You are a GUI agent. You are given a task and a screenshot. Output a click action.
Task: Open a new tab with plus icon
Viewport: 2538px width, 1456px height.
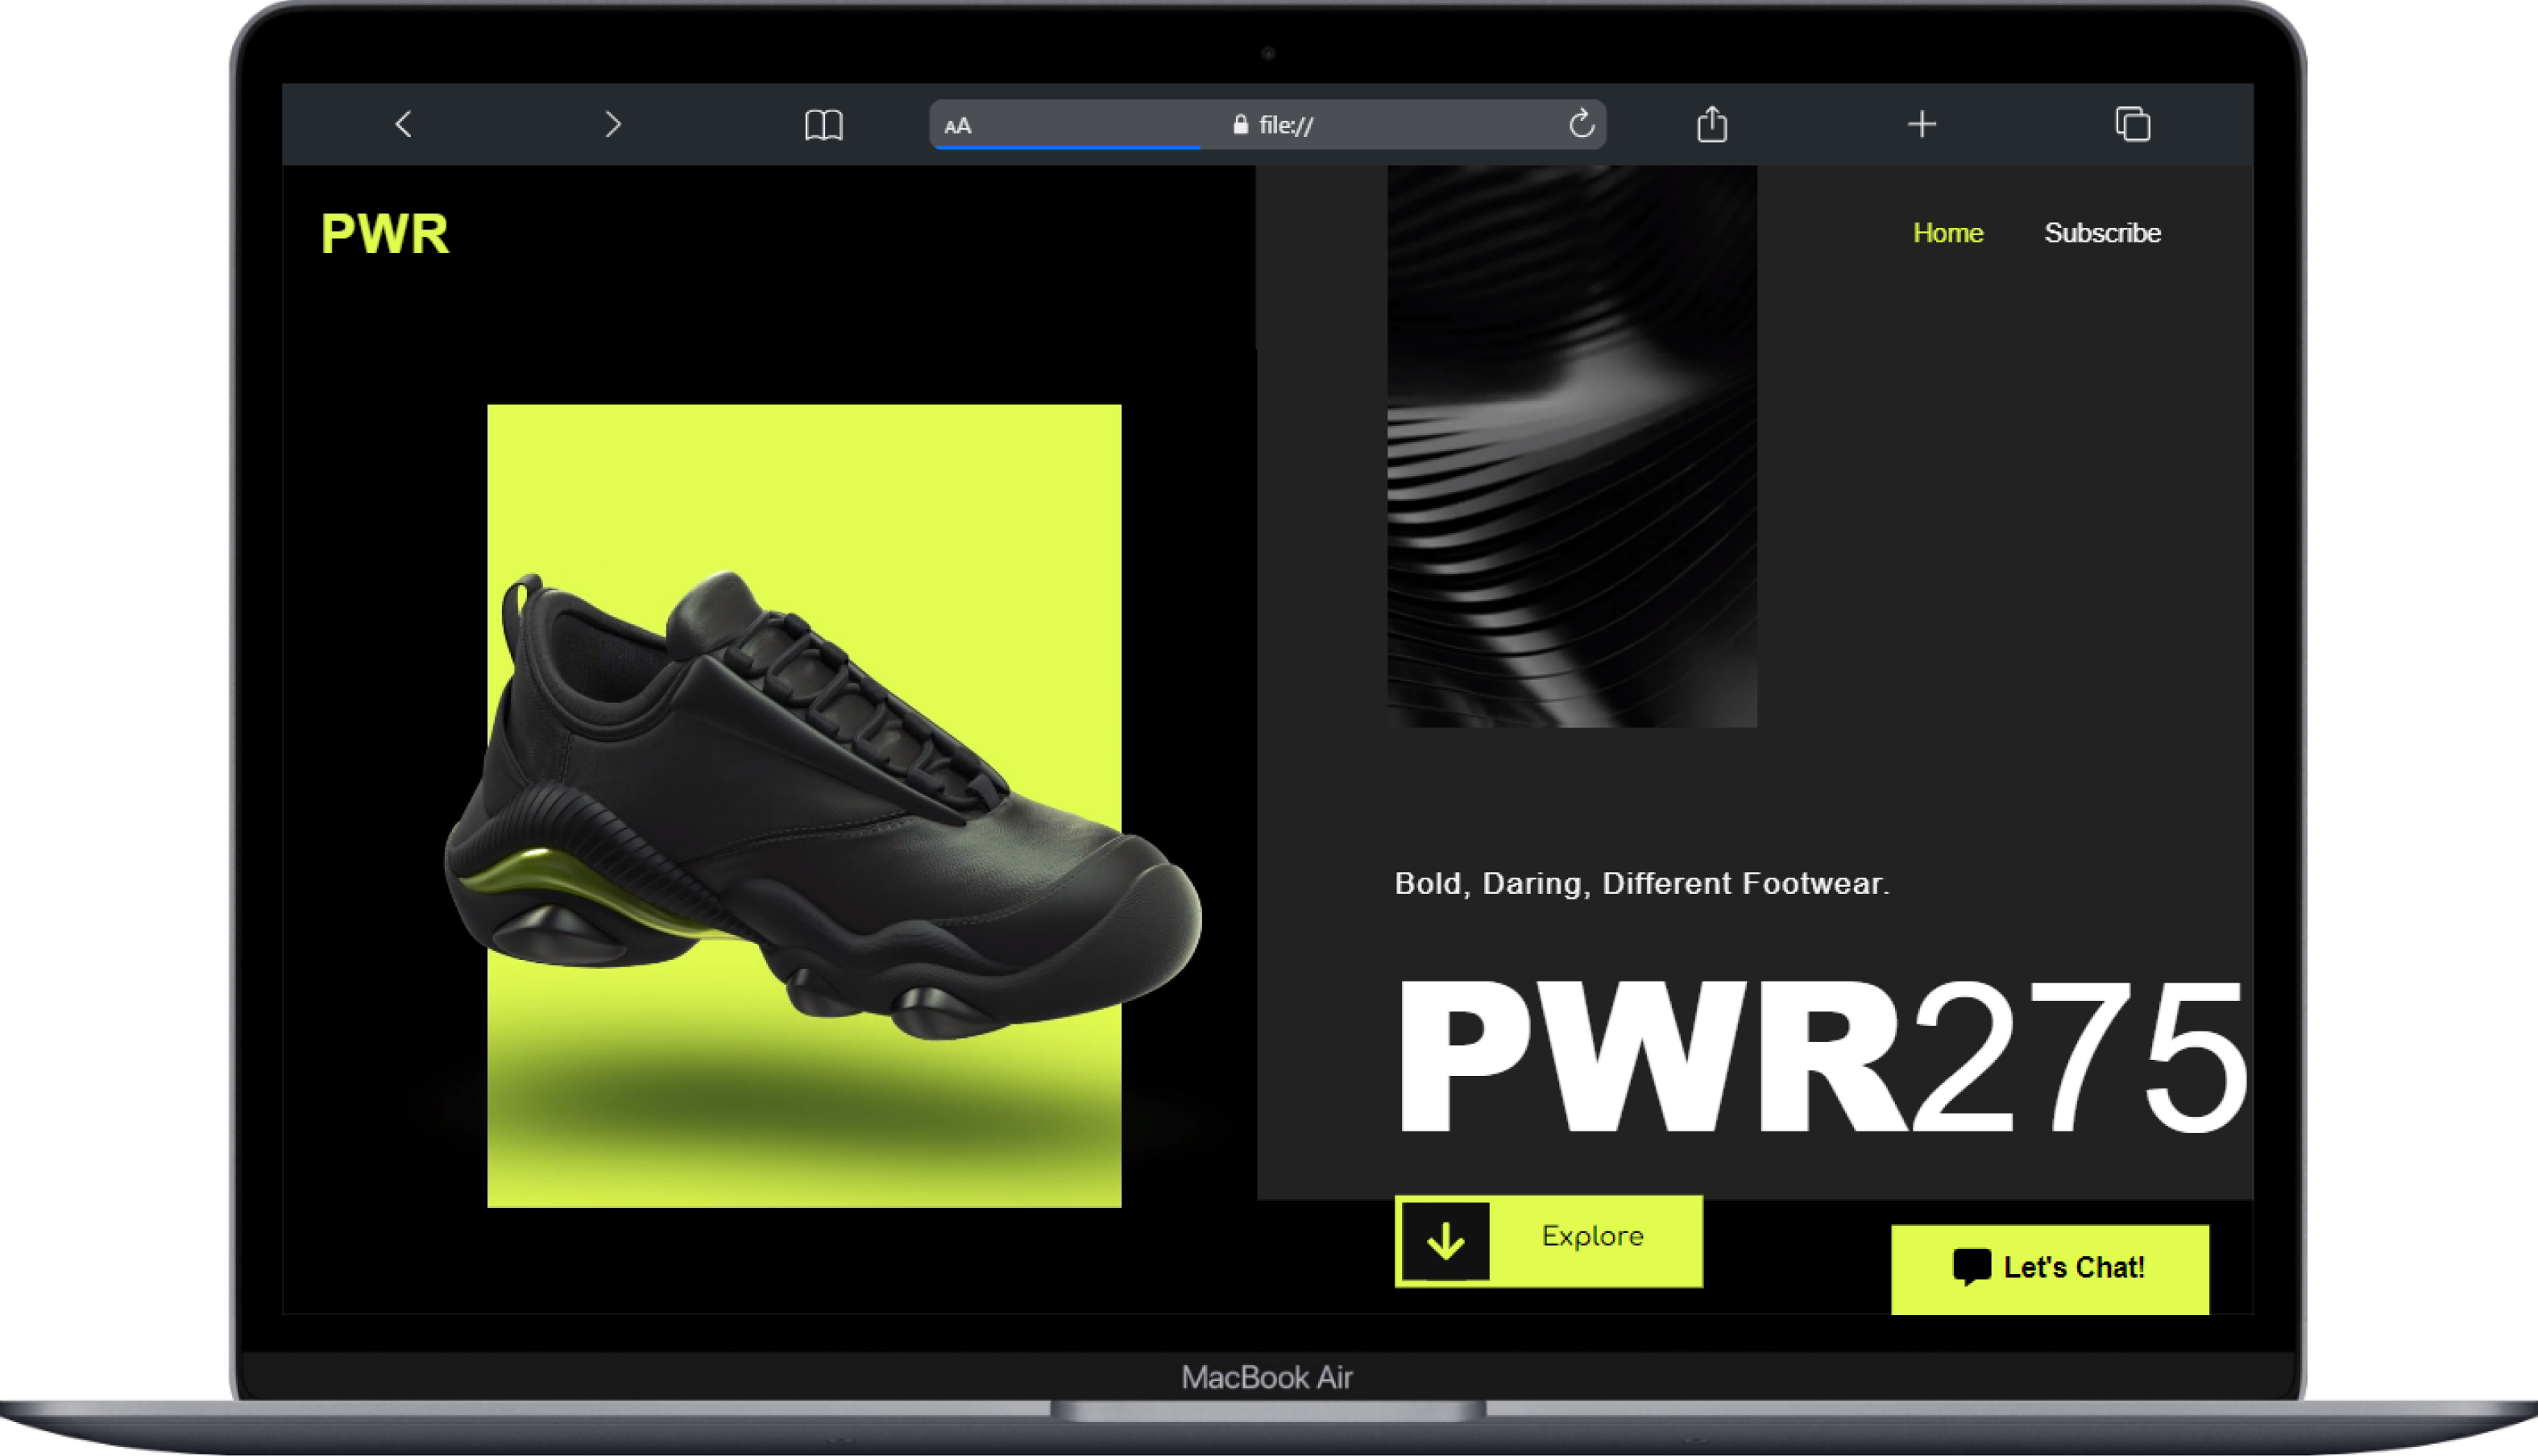pyautogui.click(x=1922, y=124)
